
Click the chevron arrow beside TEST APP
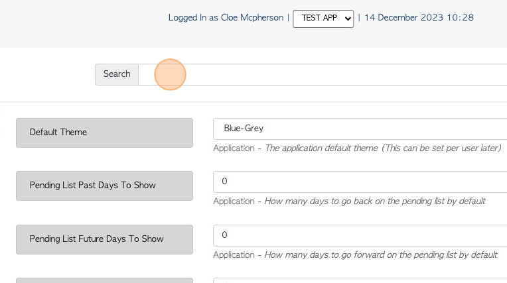348,19
